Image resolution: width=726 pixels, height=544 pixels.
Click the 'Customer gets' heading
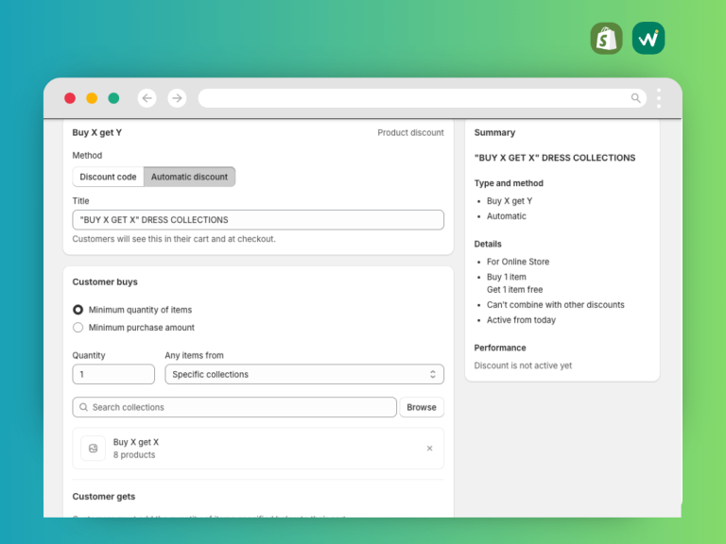(104, 497)
